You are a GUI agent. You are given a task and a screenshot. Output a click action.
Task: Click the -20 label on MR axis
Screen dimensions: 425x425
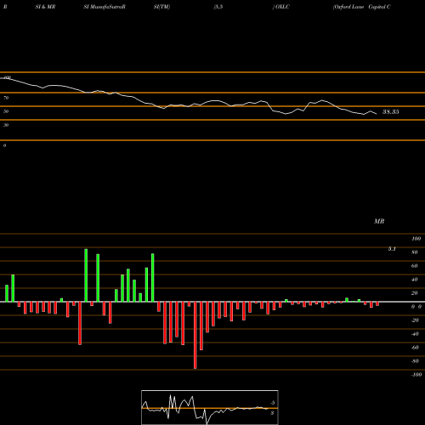(415, 320)
